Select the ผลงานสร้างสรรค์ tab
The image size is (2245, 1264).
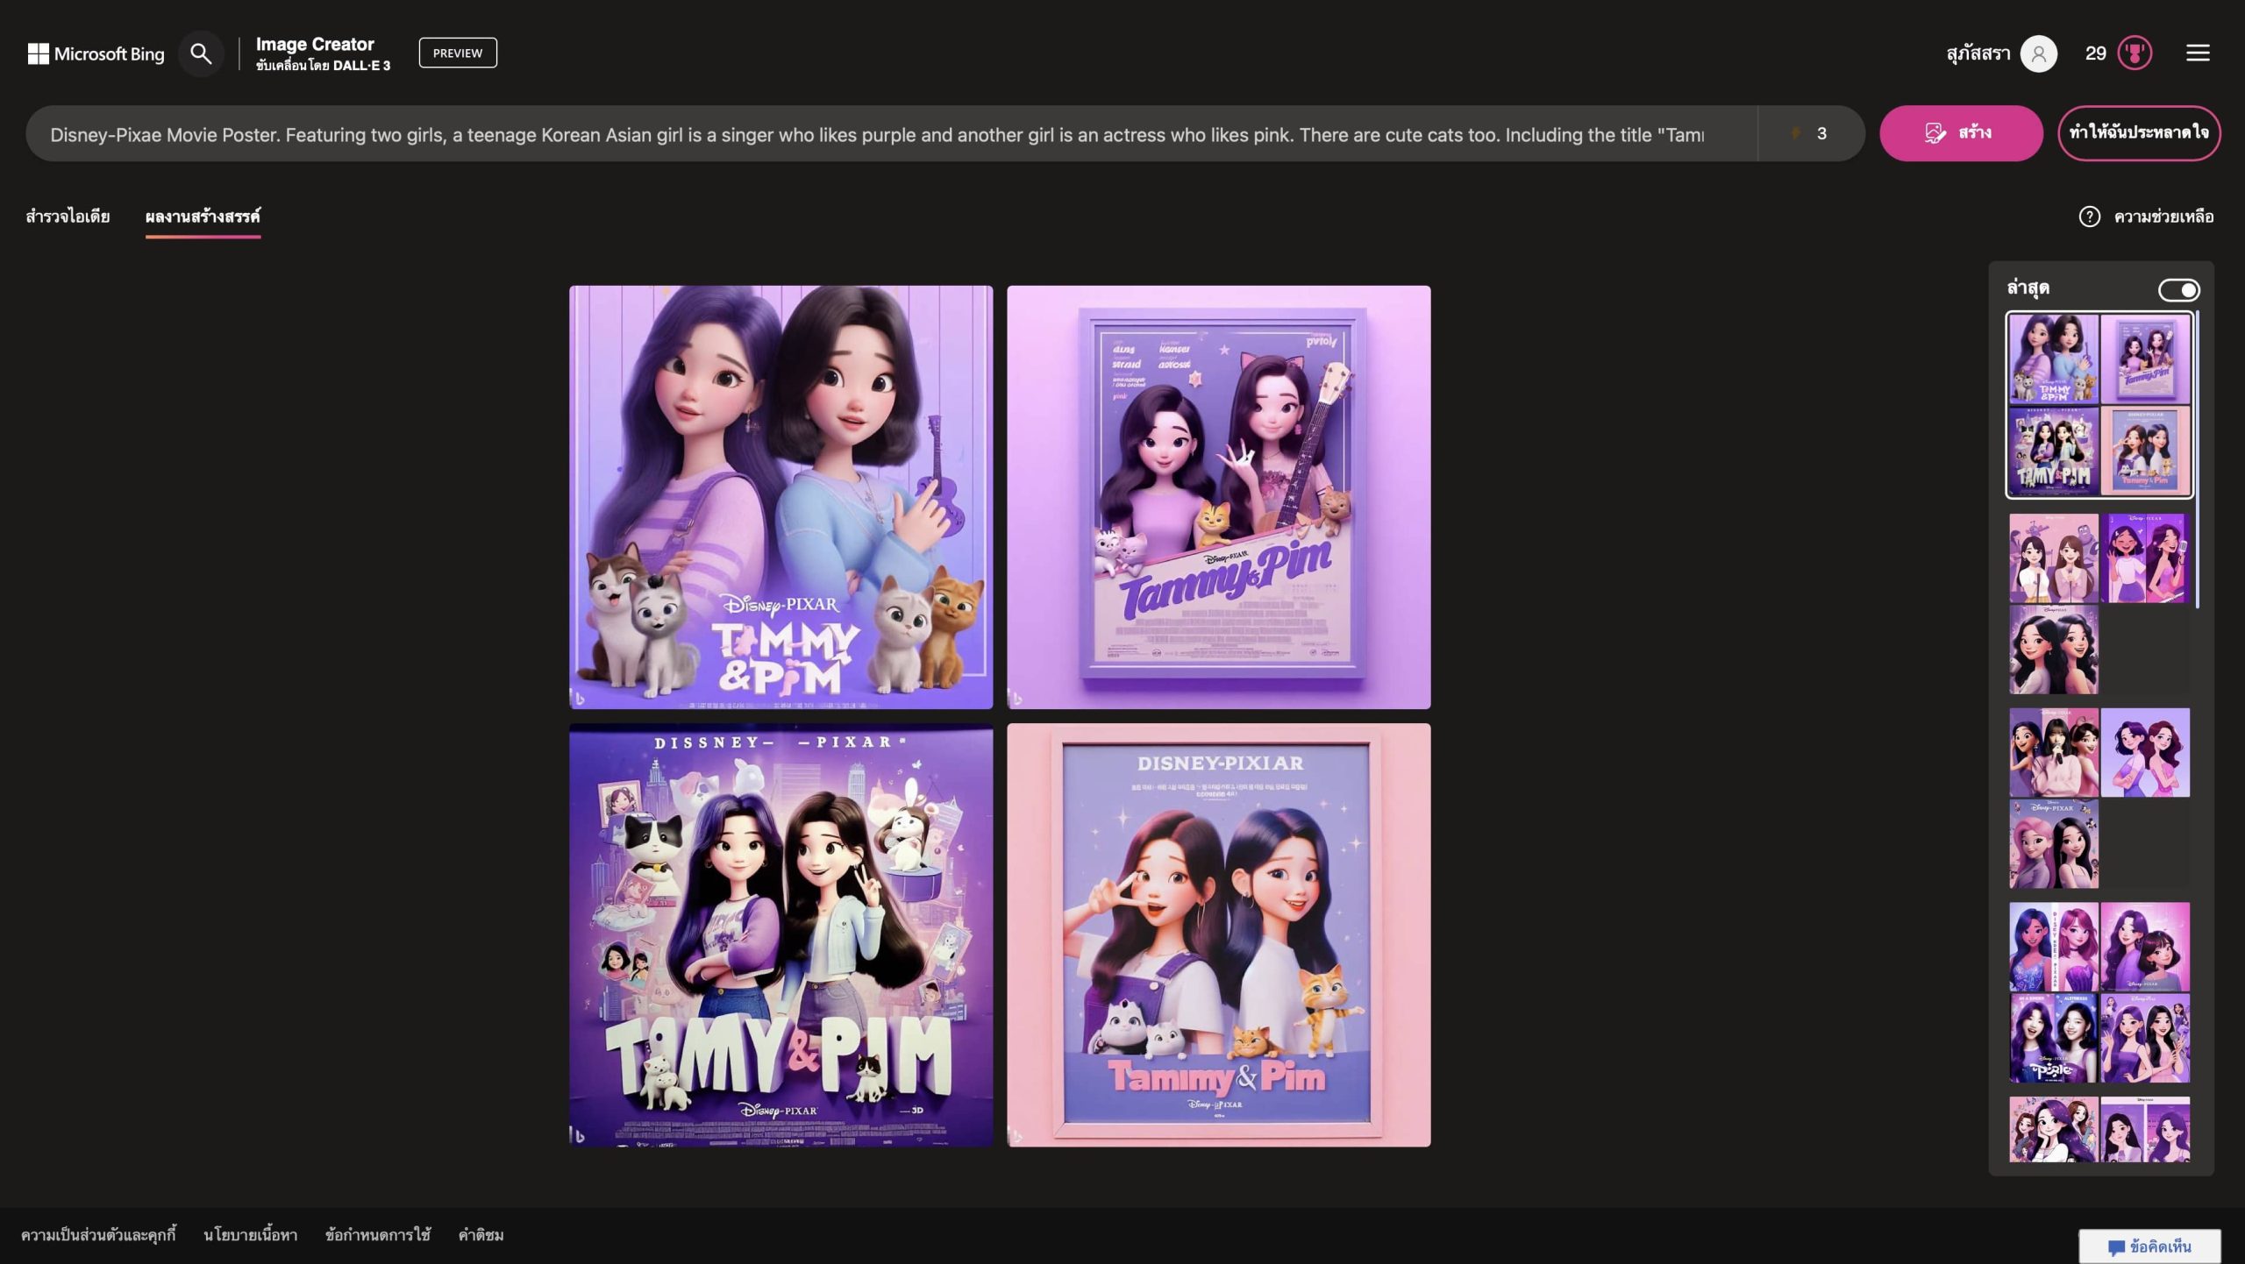coord(203,217)
